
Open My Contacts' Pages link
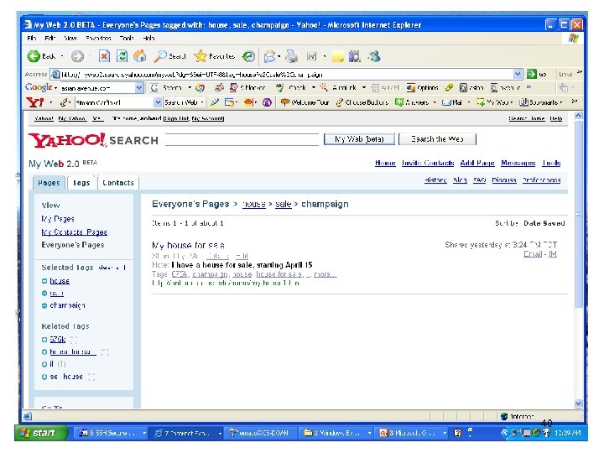coord(75,232)
